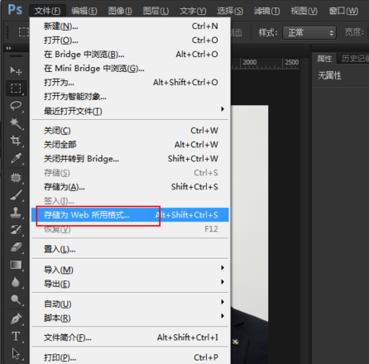Click the document canvas image
Screen dimensions: 369x364
point(250,234)
